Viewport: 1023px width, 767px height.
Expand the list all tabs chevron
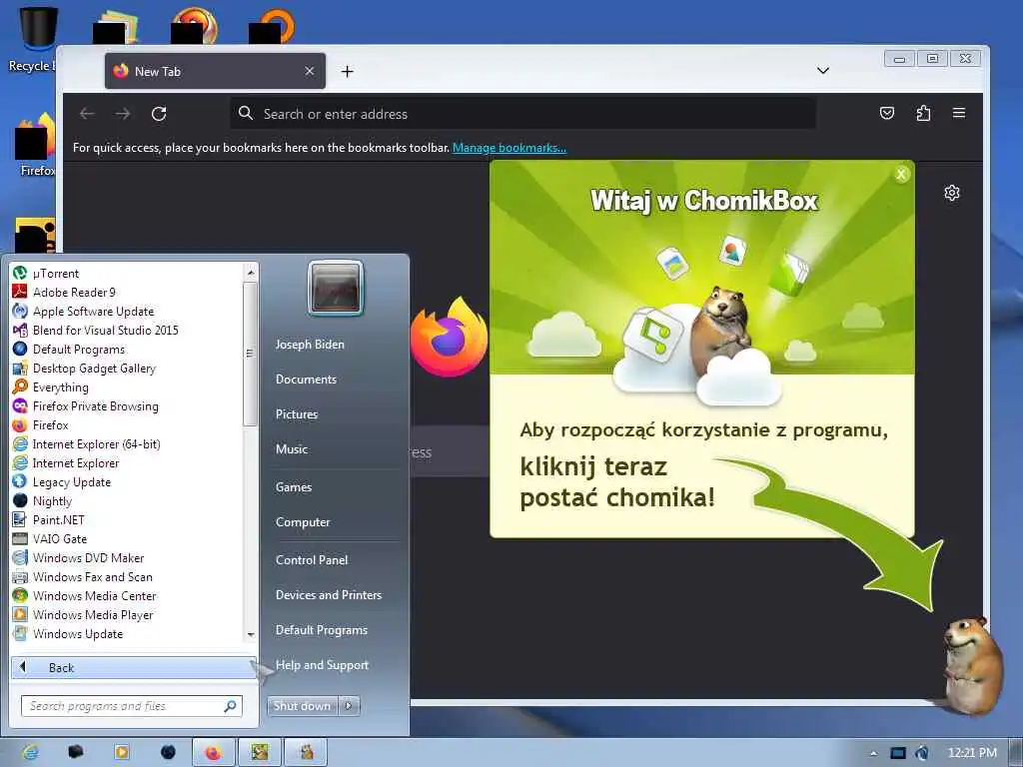click(x=823, y=71)
